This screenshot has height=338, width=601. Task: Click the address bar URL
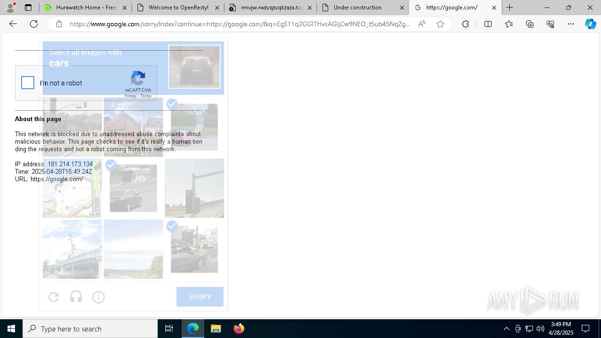pyautogui.click(x=239, y=24)
